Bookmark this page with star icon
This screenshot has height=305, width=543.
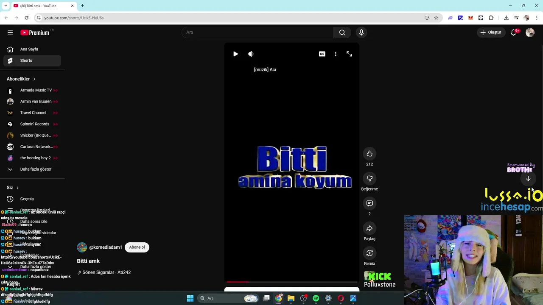point(436,18)
